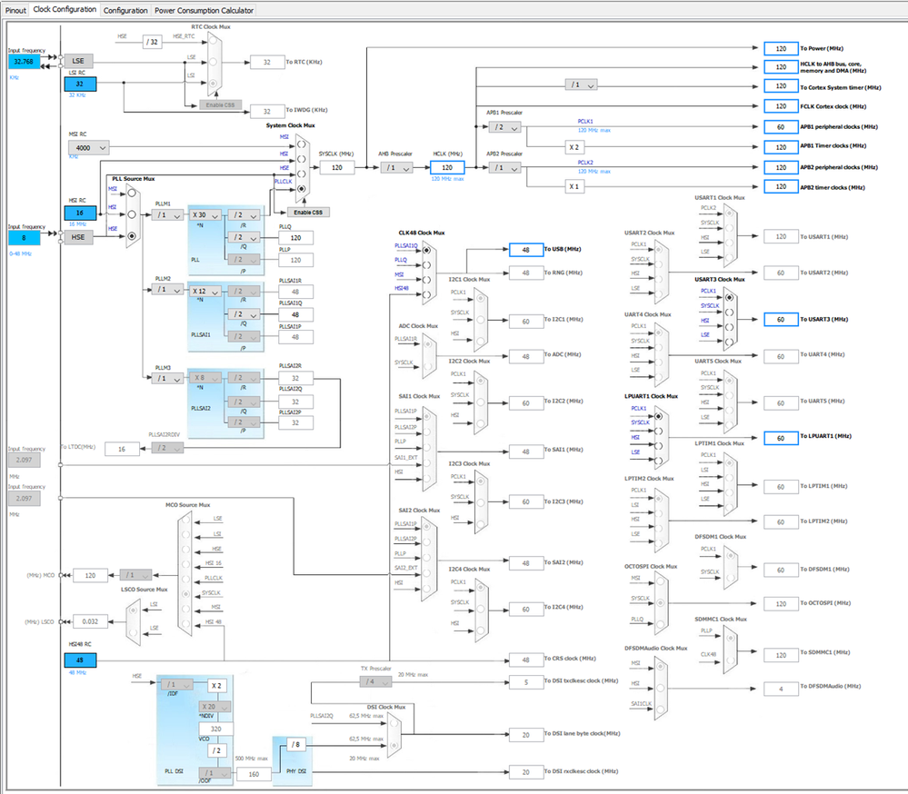Open PLLM1 divider dropdown

[x=168, y=214]
